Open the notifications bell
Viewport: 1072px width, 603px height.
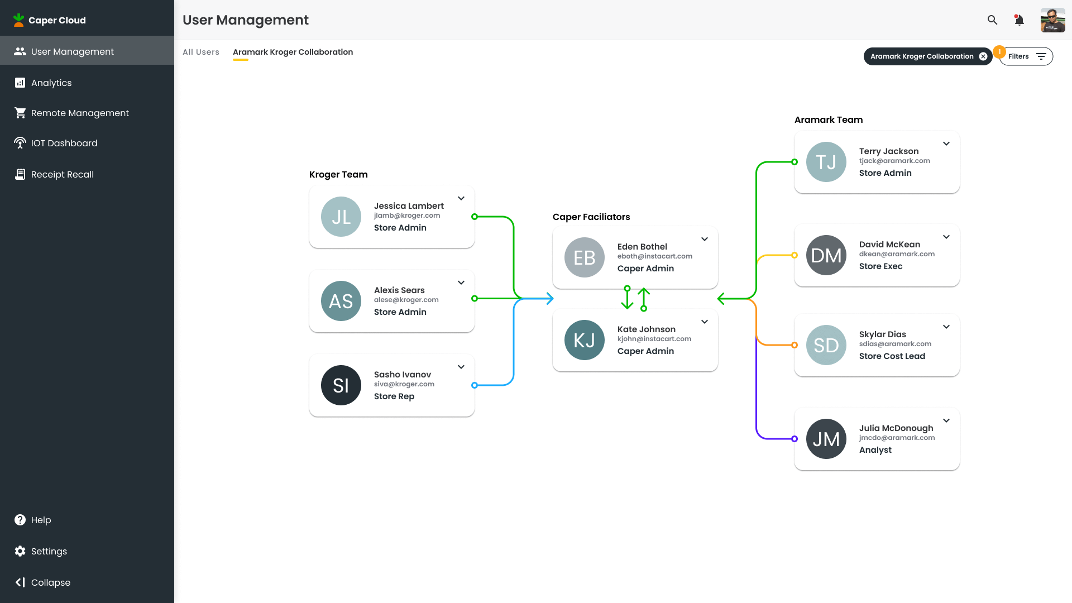pyautogui.click(x=1019, y=20)
